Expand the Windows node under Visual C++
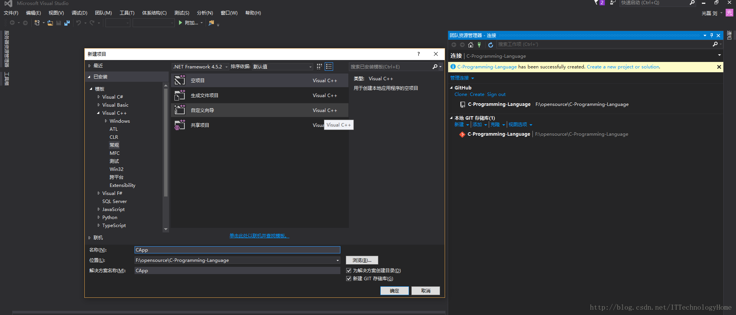The width and height of the screenshot is (736, 315). [x=106, y=121]
